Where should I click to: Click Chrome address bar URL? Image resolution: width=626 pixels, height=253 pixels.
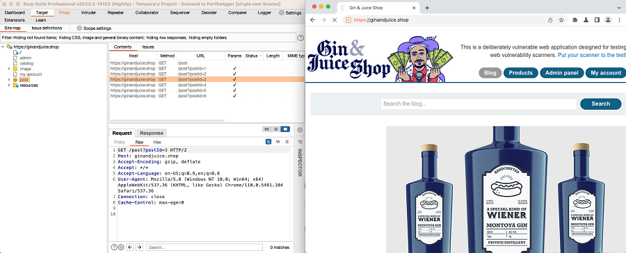tap(381, 20)
